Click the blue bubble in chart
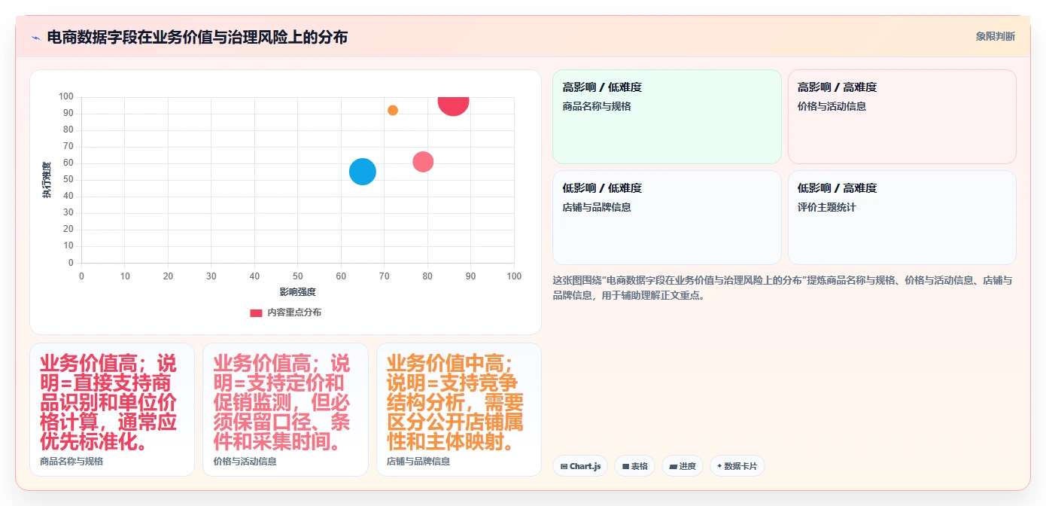Image resolution: width=1046 pixels, height=506 pixels. tap(363, 172)
